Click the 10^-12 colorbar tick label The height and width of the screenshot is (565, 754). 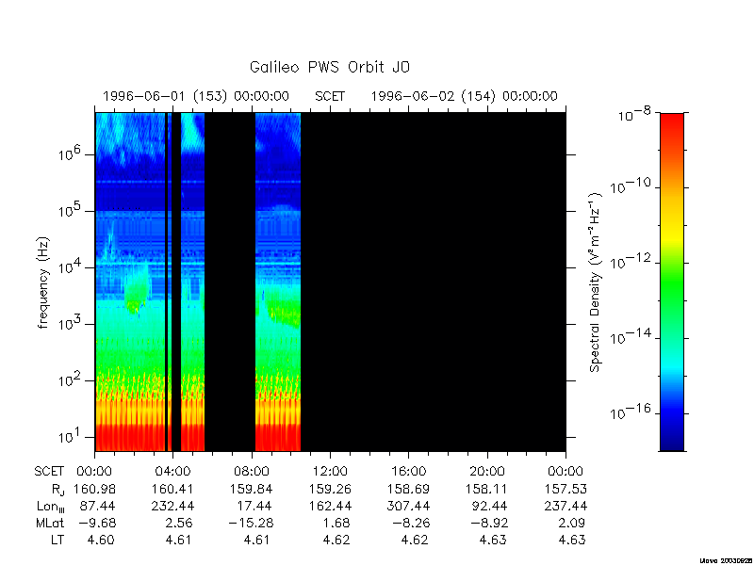click(x=631, y=261)
